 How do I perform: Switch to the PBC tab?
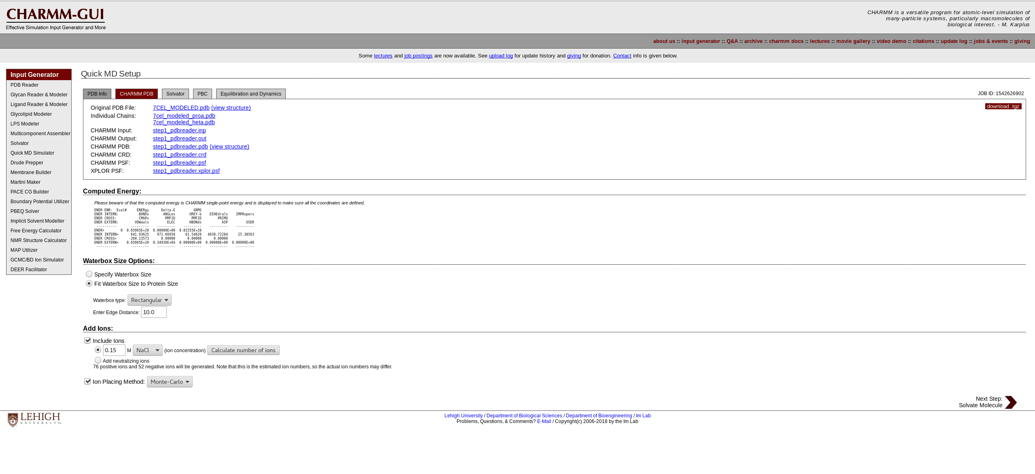pyautogui.click(x=202, y=94)
